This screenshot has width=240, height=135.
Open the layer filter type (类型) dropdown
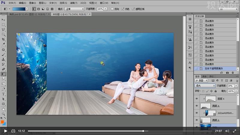[x=201, y=80]
